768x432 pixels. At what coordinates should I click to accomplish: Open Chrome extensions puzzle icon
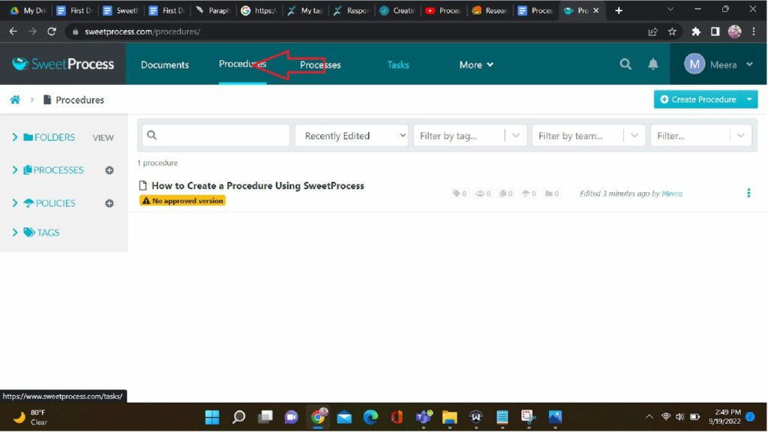[695, 31]
